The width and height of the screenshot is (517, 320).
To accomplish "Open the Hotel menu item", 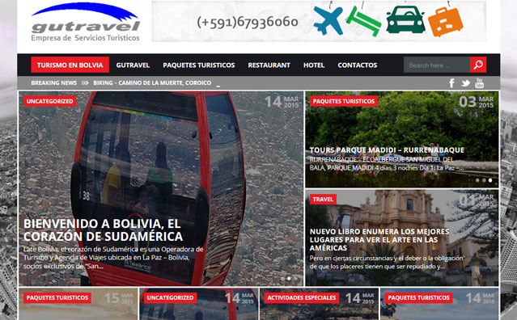I will point(314,65).
